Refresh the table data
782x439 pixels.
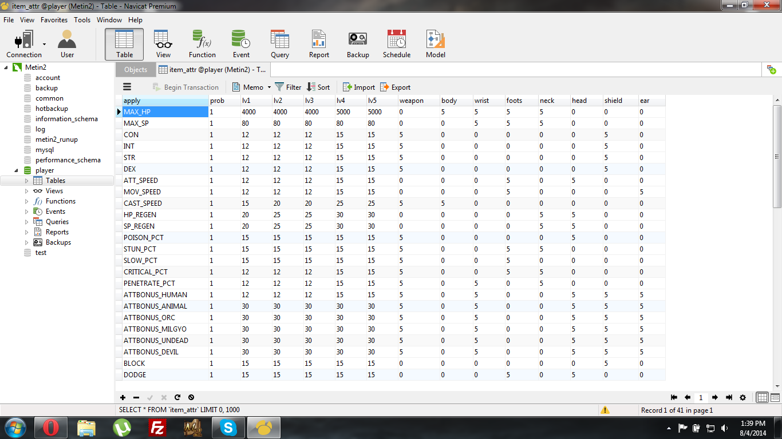pyautogui.click(x=177, y=397)
